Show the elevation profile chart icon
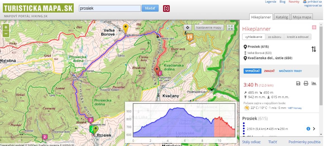324x146 pixels. [x=314, y=83]
